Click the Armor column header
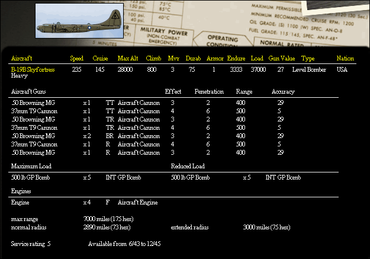This screenshot has height=259, width=370. click(x=215, y=58)
